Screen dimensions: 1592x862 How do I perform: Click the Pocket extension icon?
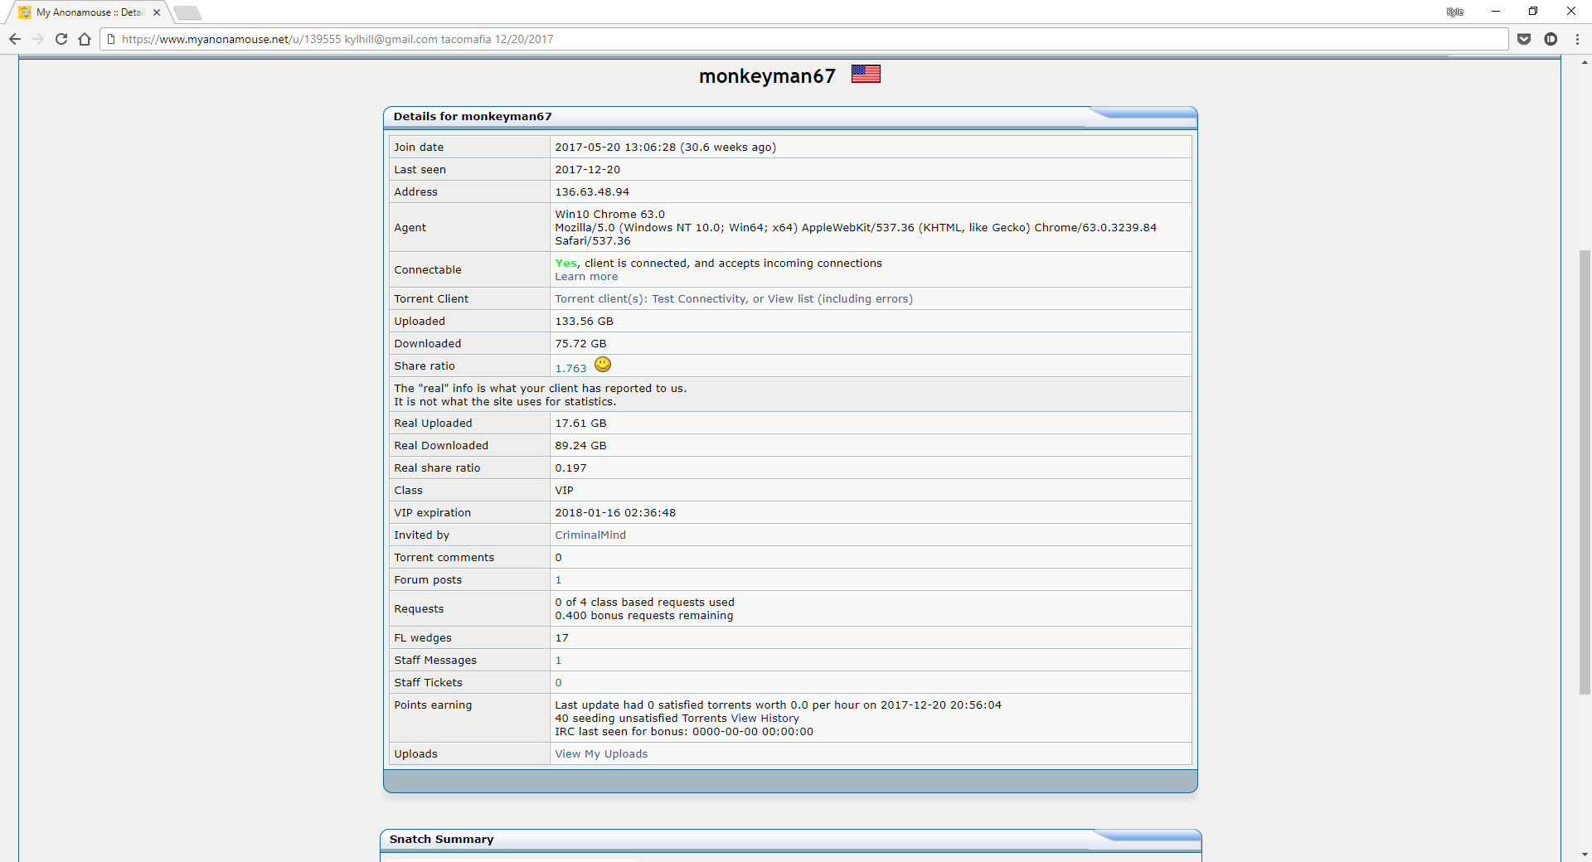tap(1524, 39)
